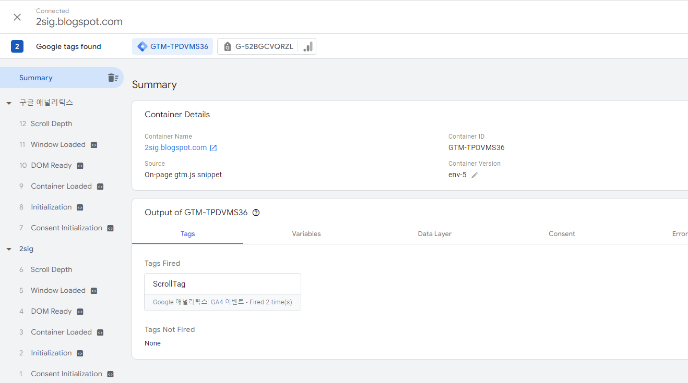Collapse the 2sig page group
The height and width of the screenshot is (383, 688).
[9, 249]
